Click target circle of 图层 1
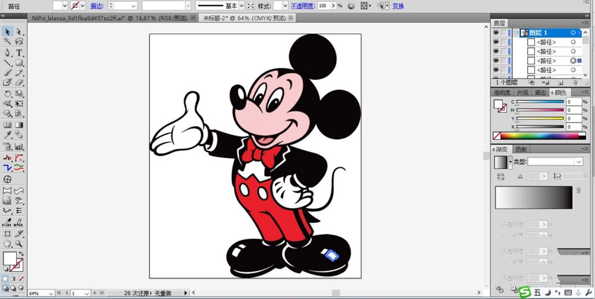Image resolution: width=595 pixels, height=299 pixels. (x=573, y=33)
